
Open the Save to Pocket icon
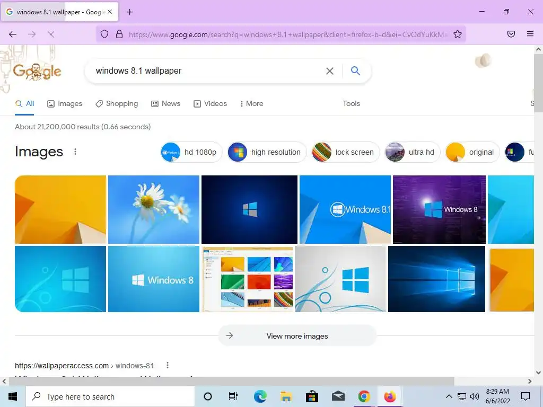[x=511, y=34]
